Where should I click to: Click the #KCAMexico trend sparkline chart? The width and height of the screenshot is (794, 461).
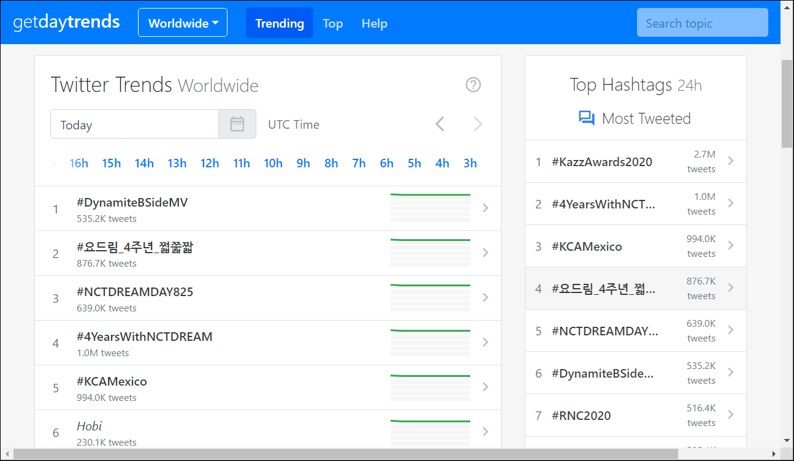tap(430, 387)
